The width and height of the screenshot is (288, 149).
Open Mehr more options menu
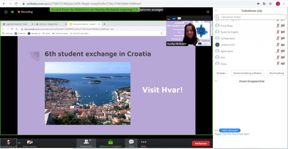click(x=144, y=144)
